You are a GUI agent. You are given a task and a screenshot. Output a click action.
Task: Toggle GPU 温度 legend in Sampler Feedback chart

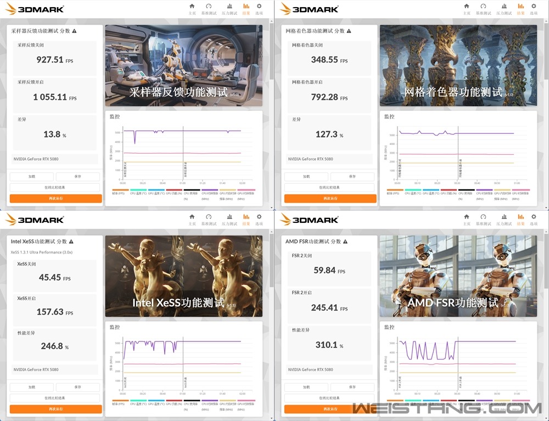point(156,193)
